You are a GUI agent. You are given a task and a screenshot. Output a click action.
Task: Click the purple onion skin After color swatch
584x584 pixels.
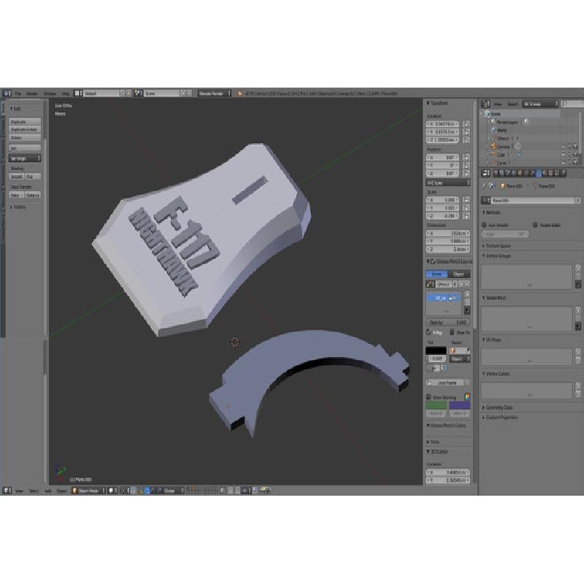[x=460, y=405]
